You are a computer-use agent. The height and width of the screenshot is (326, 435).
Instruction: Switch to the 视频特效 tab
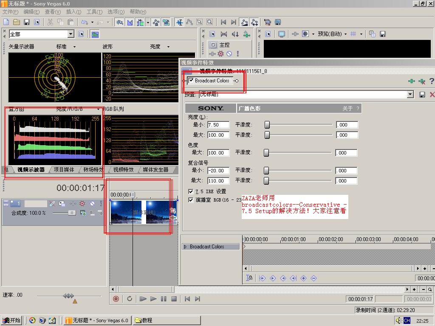click(123, 170)
